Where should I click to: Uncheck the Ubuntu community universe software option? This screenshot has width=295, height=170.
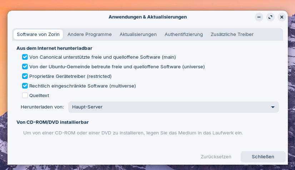click(x=25, y=67)
